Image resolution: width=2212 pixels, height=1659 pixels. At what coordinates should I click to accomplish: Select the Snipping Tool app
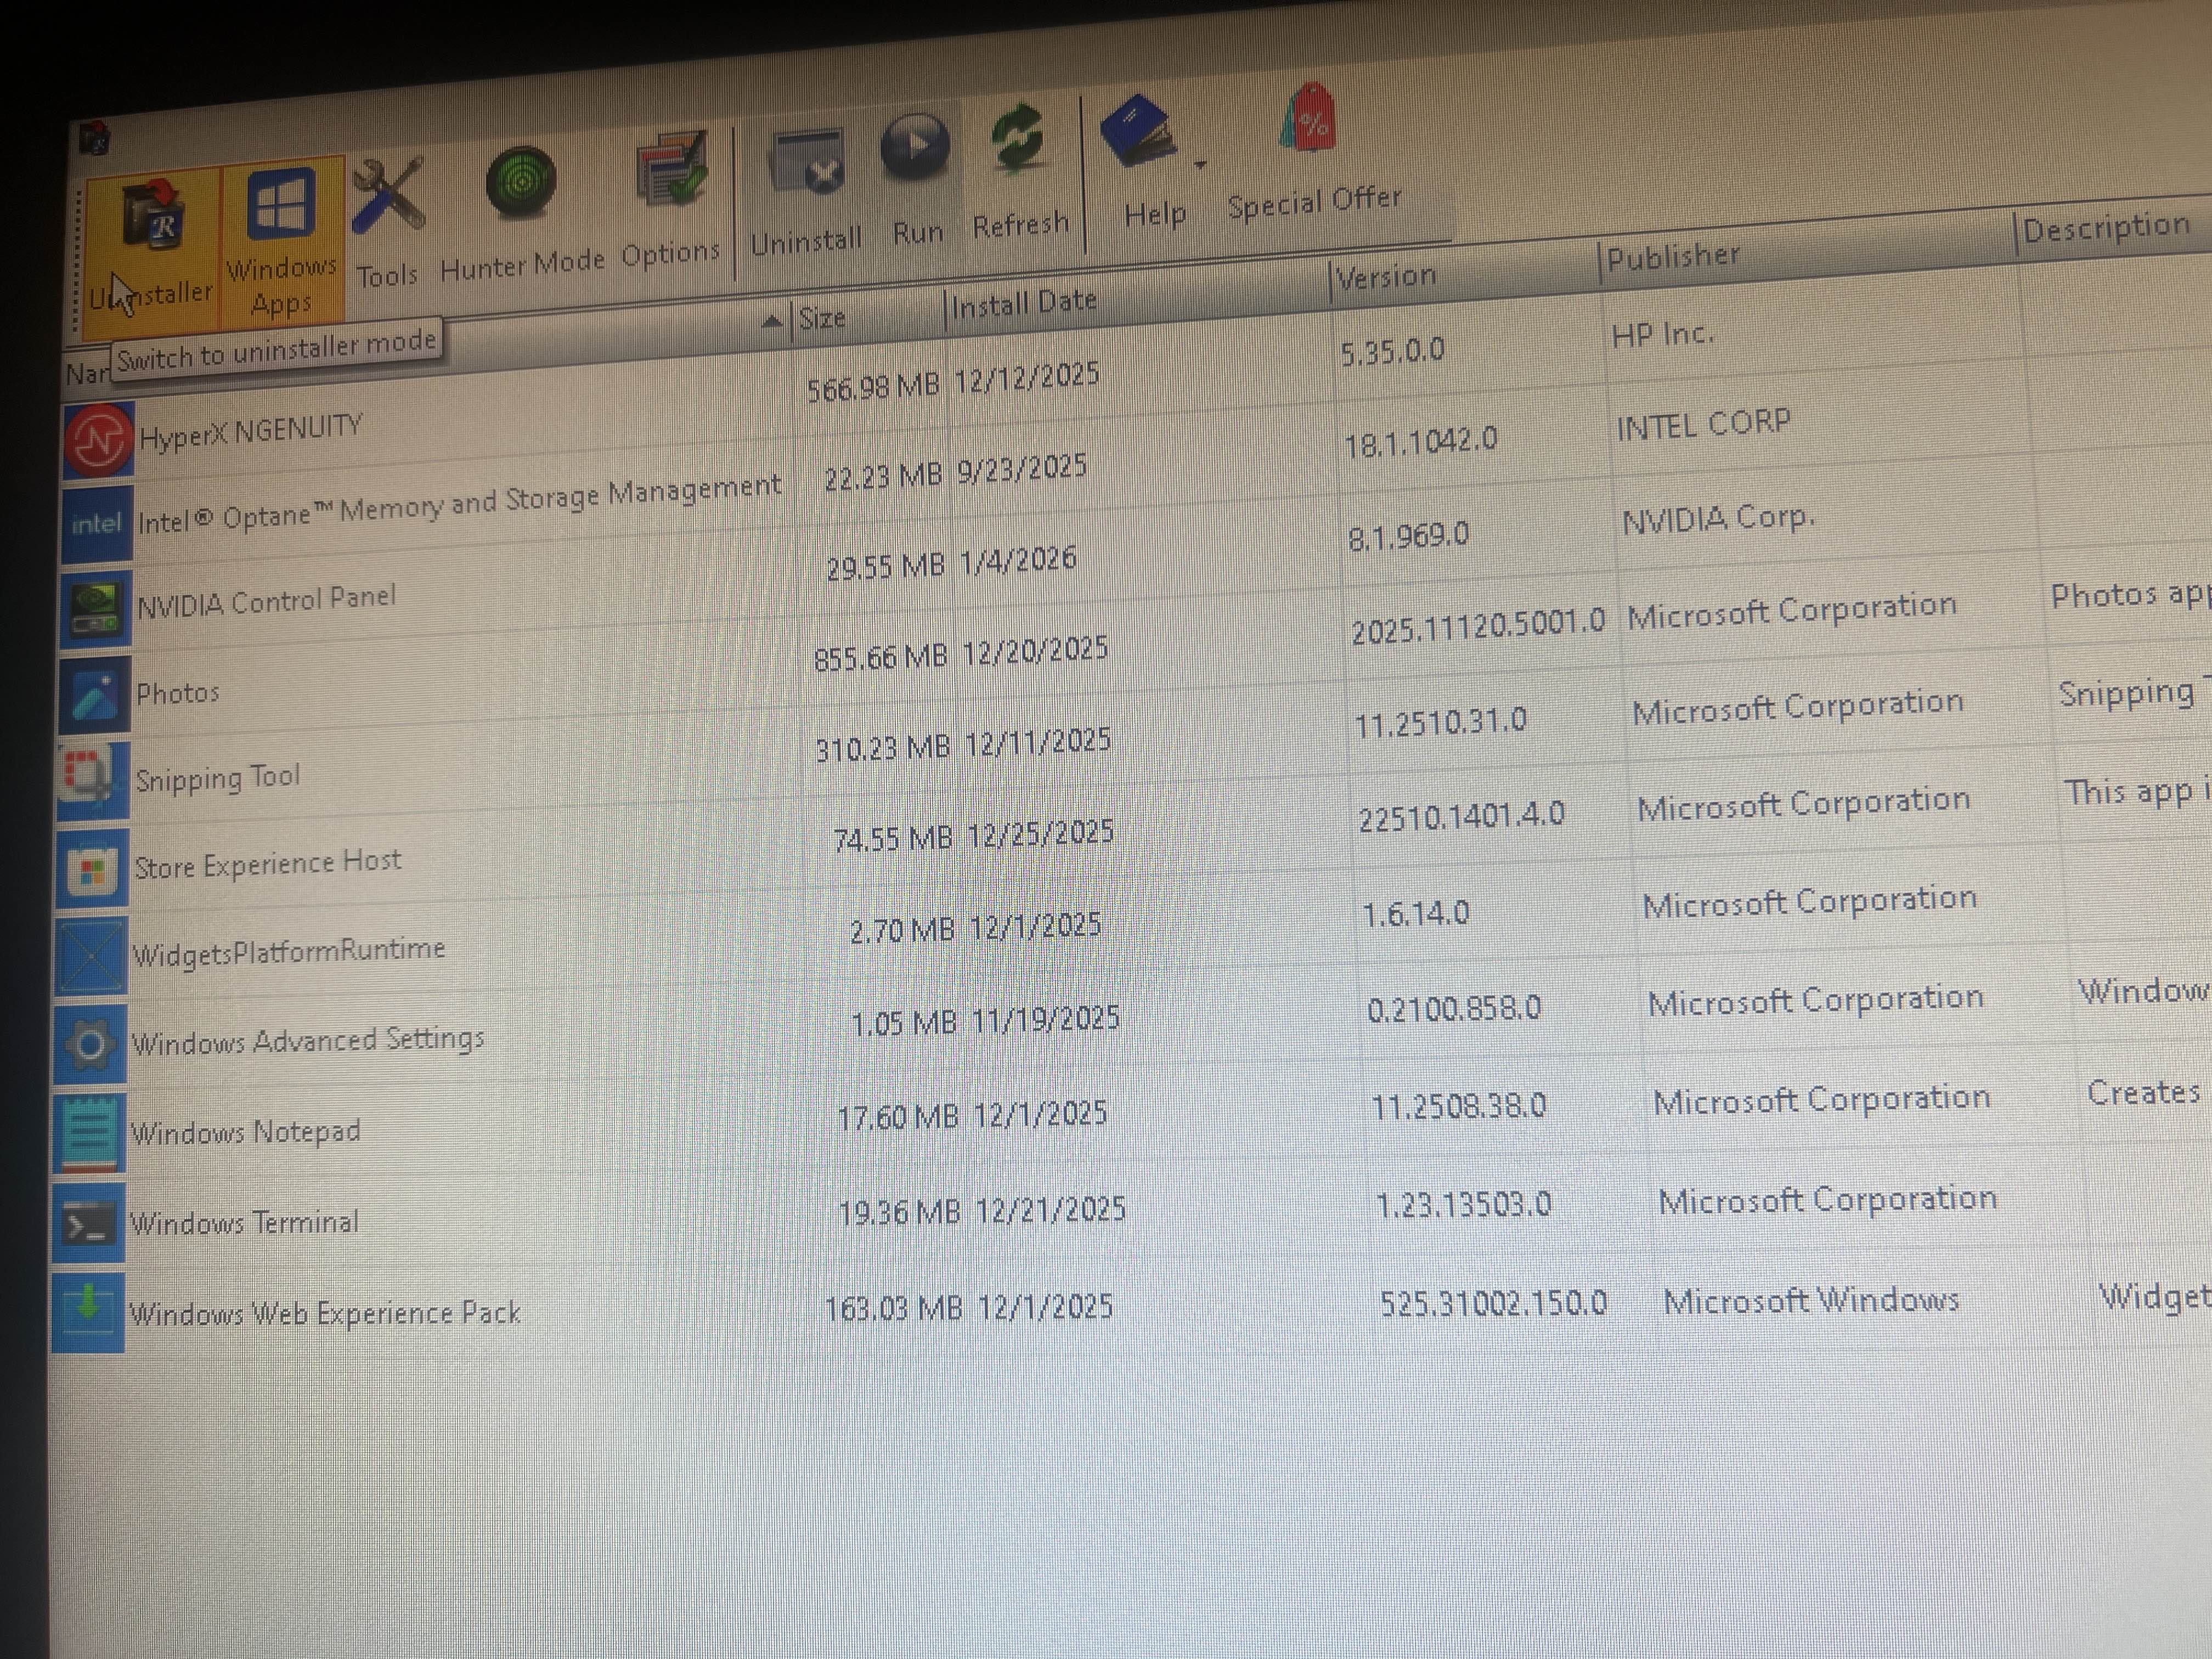point(217,779)
